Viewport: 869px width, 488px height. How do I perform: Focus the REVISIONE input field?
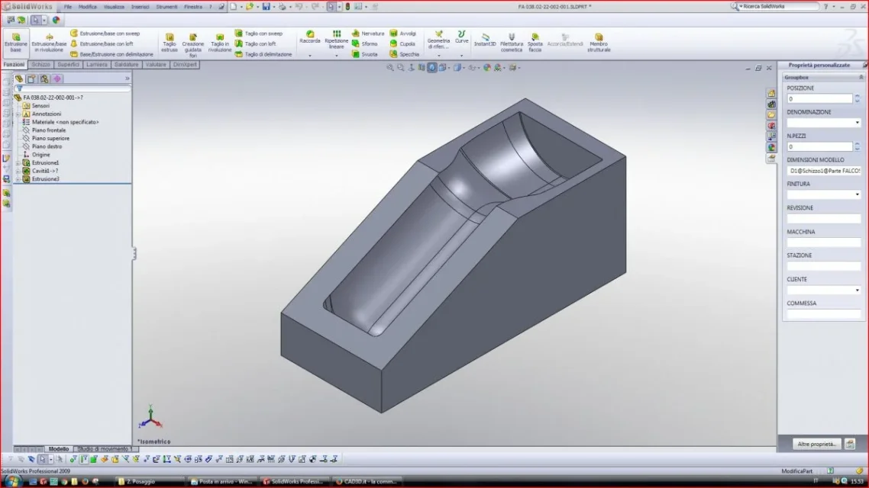pos(823,219)
